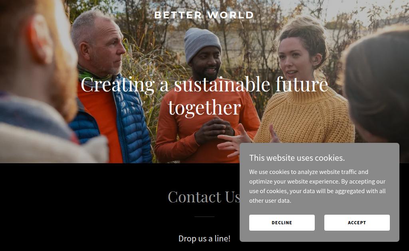
Task: Click the word 'Creating' in the hero headline
Action: click(118, 85)
